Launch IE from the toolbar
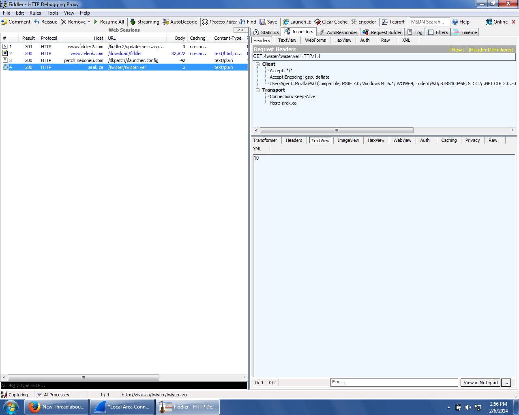 coord(297,22)
